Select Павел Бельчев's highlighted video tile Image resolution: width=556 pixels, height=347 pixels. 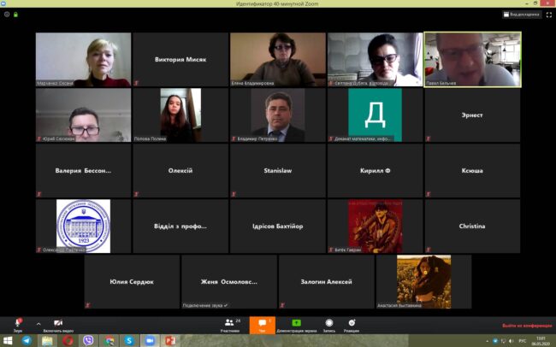point(472,59)
